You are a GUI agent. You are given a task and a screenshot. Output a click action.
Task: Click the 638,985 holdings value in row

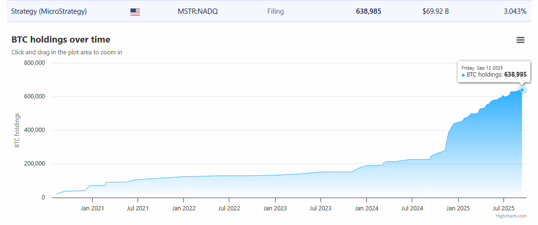[368, 11]
